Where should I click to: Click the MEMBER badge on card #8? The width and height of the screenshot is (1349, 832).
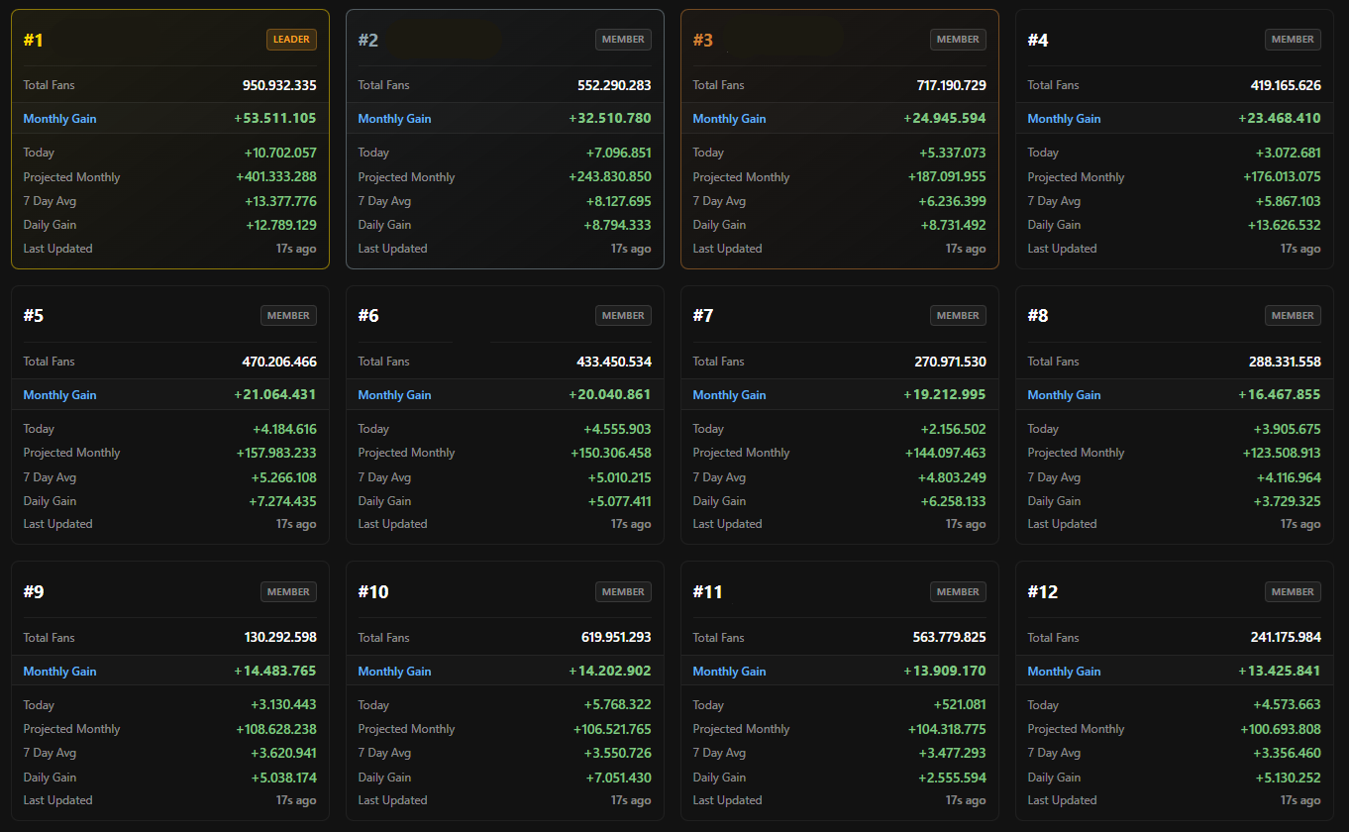[x=1293, y=316]
